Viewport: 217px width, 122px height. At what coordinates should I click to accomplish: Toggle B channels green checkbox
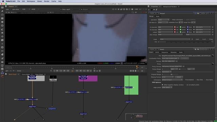[x=180, y=29]
